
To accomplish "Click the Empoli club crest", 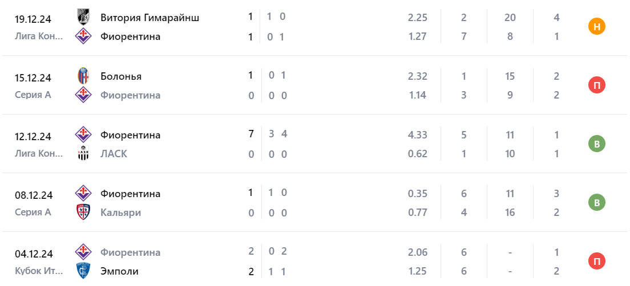I will coord(83,271).
